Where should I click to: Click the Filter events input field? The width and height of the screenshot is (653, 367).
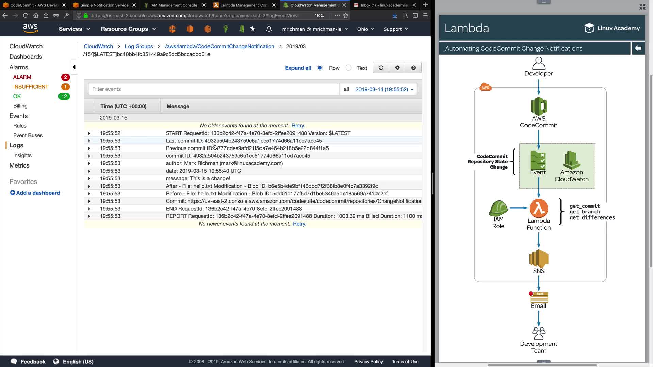[x=214, y=89]
